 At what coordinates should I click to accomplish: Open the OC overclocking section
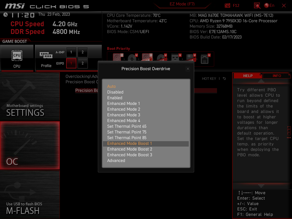30,145
